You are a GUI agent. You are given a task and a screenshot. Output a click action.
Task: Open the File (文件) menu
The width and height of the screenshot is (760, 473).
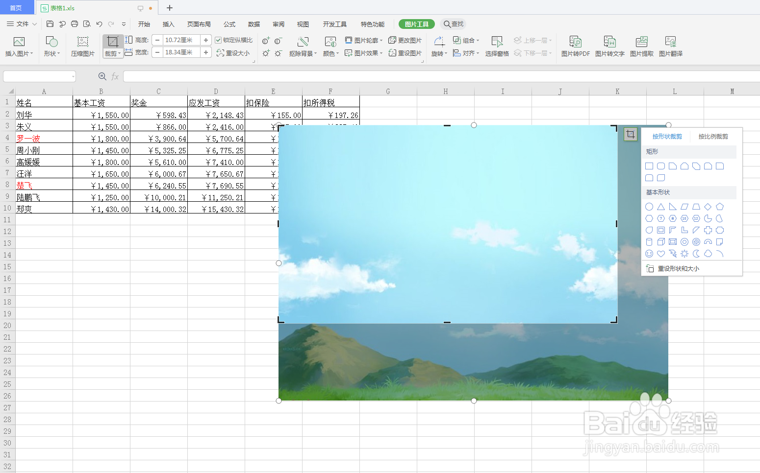pos(22,24)
